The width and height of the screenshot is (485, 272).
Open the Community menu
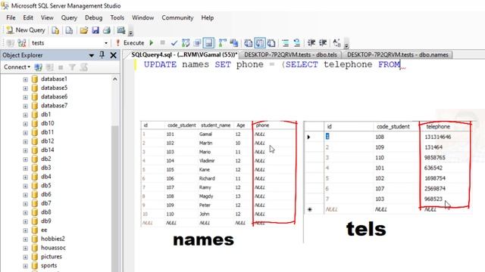click(x=177, y=17)
